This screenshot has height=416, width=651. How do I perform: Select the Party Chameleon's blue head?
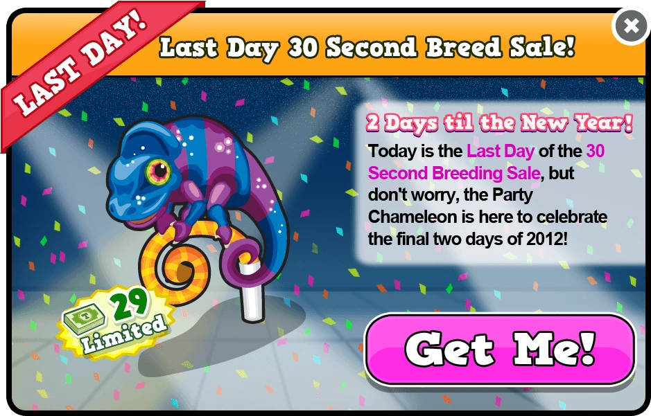coord(138,173)
